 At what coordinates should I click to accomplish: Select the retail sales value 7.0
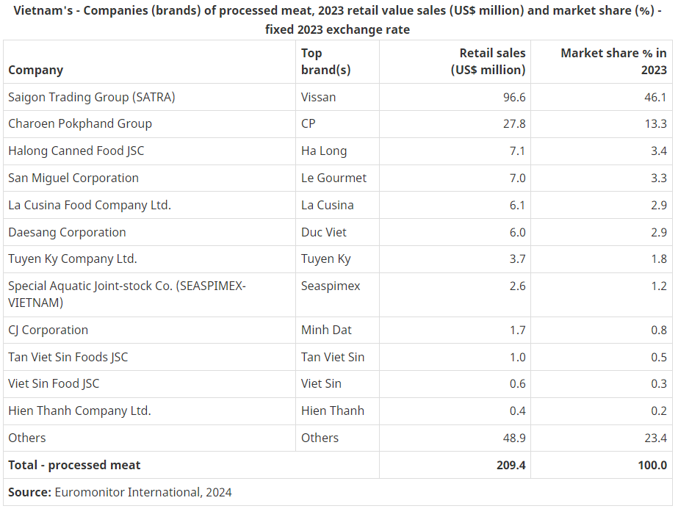[517, 178]
